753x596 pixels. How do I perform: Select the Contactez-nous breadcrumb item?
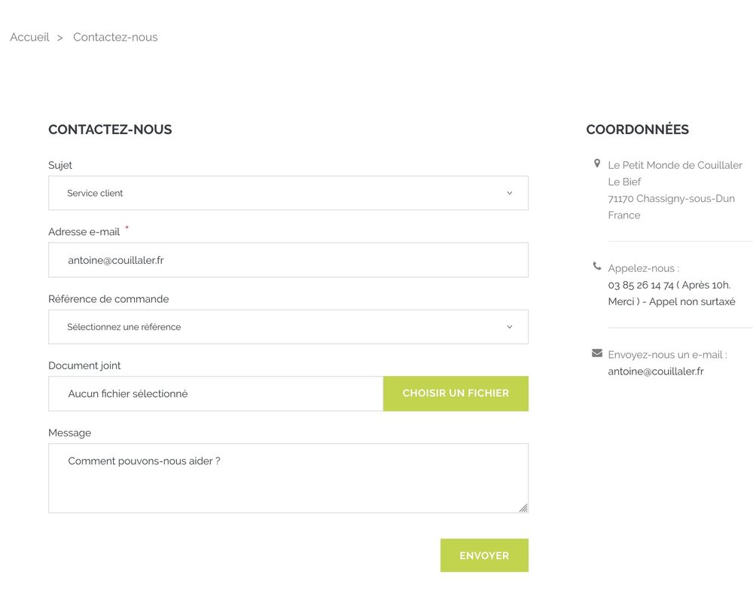pyautogui.click(x=115, y=37)
